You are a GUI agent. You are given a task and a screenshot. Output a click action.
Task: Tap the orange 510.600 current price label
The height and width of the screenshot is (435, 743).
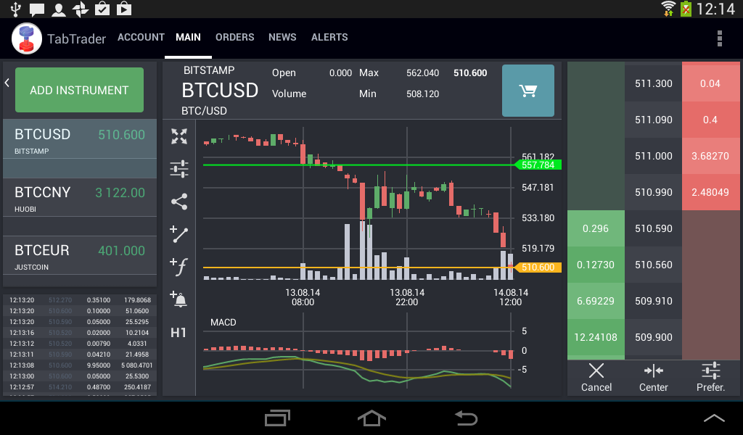click(x=538, y=268)
